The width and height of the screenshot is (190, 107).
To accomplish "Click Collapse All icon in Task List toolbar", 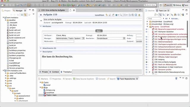I will coord(179,15).
